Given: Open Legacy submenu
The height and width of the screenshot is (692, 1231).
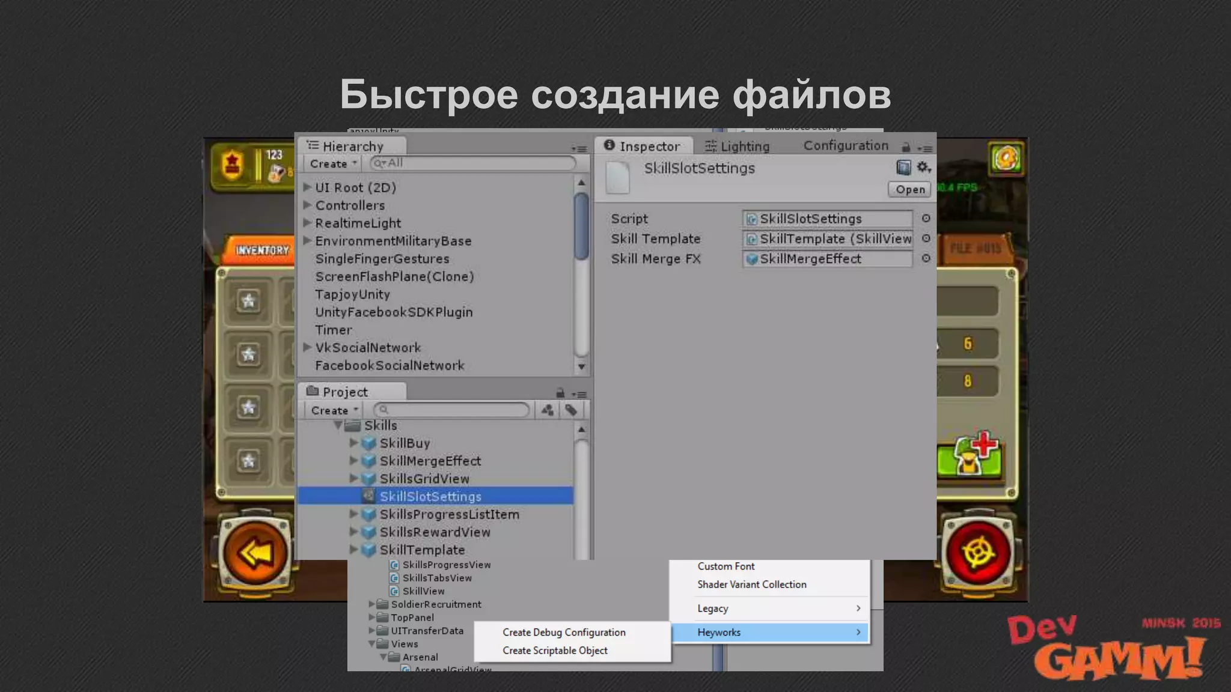Looking at the screenshot, I should pos(770,609).
